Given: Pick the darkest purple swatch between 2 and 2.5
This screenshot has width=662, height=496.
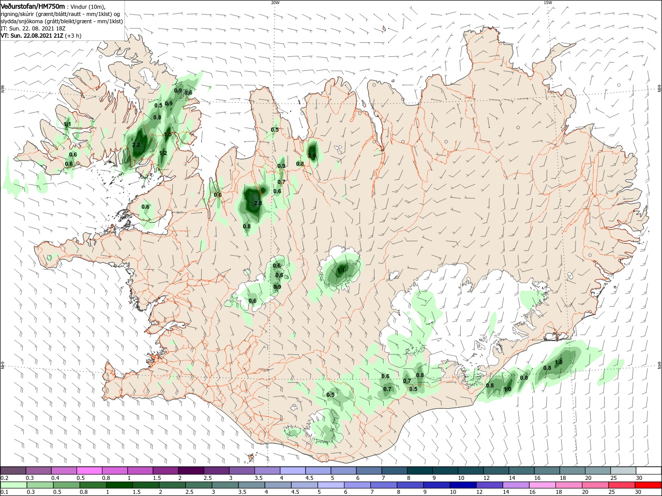Looking at the screenshot, I should pyautogui.click(x=191, y=471).
